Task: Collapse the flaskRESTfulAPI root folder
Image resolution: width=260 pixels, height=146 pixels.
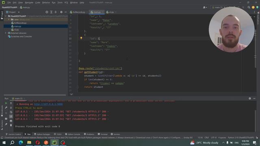Action: [6, 16]
